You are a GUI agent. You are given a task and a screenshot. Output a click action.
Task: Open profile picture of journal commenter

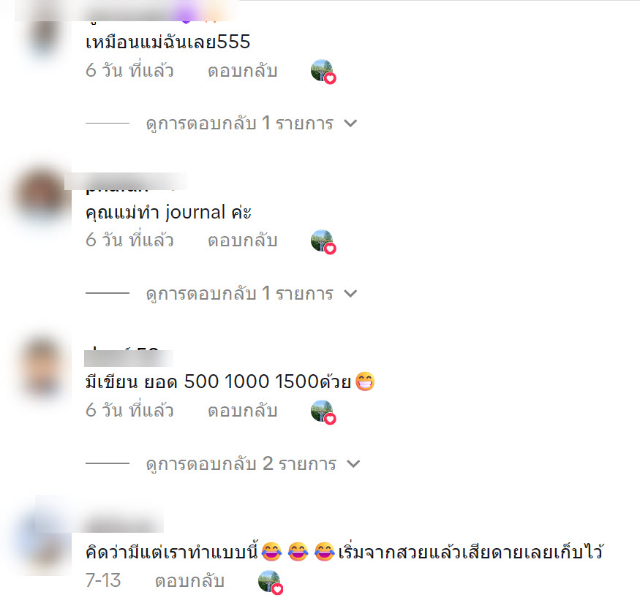pyautogui.click(x=42, y=196)
